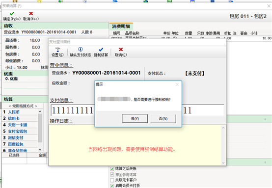
Task: Select 信用卡 payment method
Action: coord(20,118)
